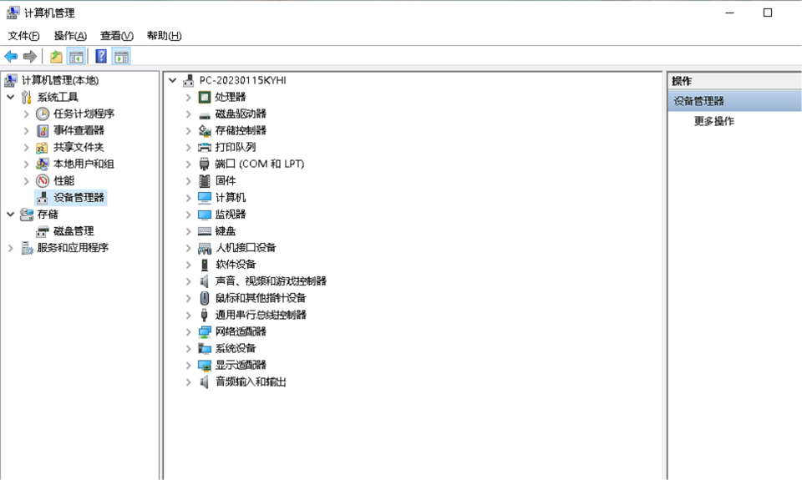The image size is (802, 480).
Task: Click the blue Help question mark icon
Action: [x=101, y=56]
